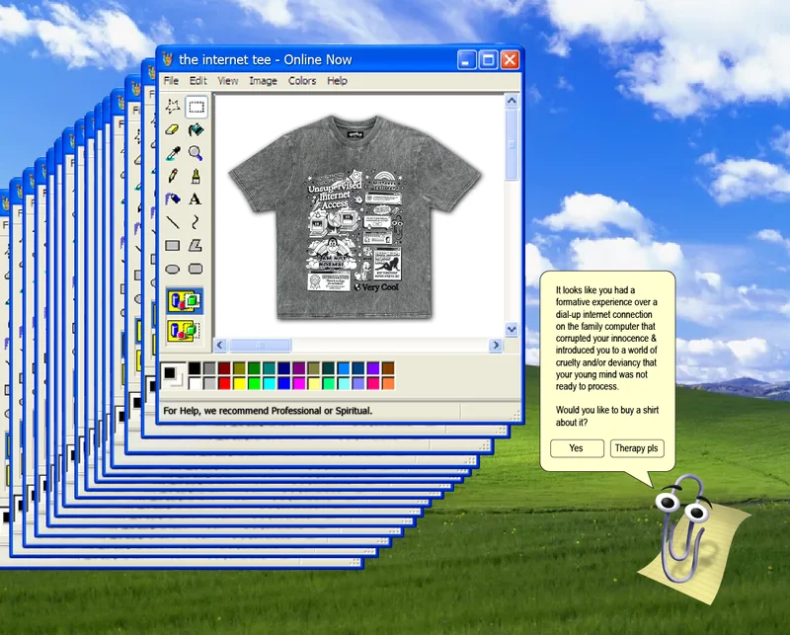Pick the Fill With Color bucket tool
This screenshot has width=790, height=635.
196,129
